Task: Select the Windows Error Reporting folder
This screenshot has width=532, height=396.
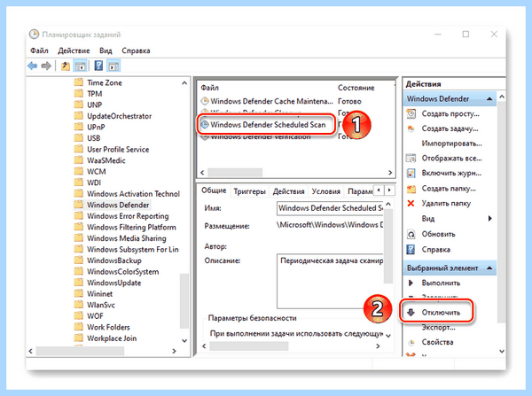Action: tap(128, 216)
